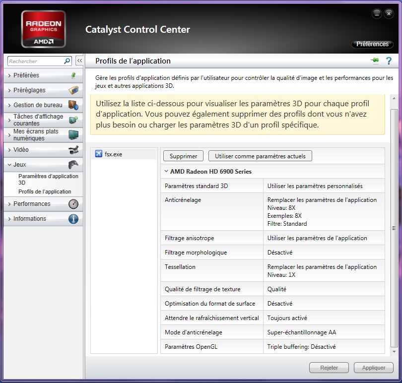This screenshot has width=402, height=383.
Task: Collapse the sidebar with double-arrow button
Action: [79, 61]
